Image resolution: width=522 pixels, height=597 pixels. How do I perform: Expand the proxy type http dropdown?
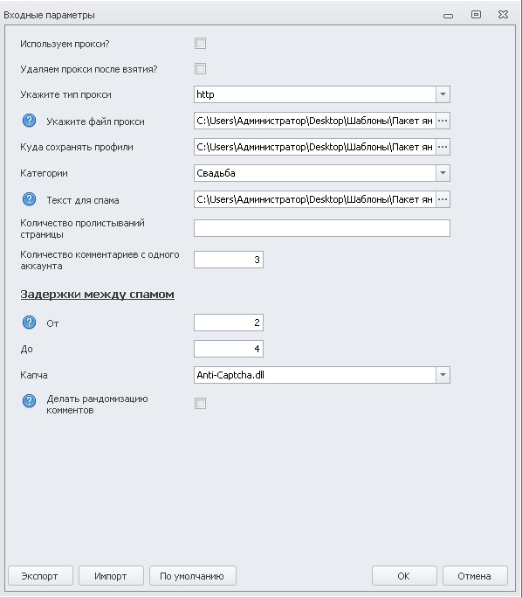click(x=443, y=94)
